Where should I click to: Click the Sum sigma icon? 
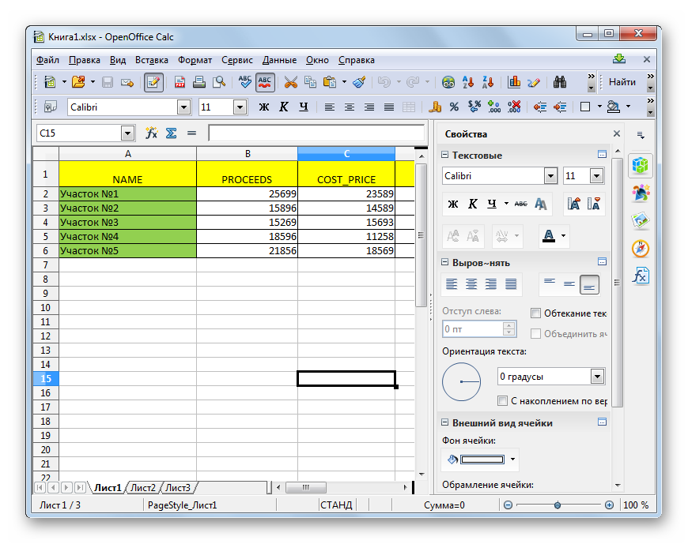[171, 133]
